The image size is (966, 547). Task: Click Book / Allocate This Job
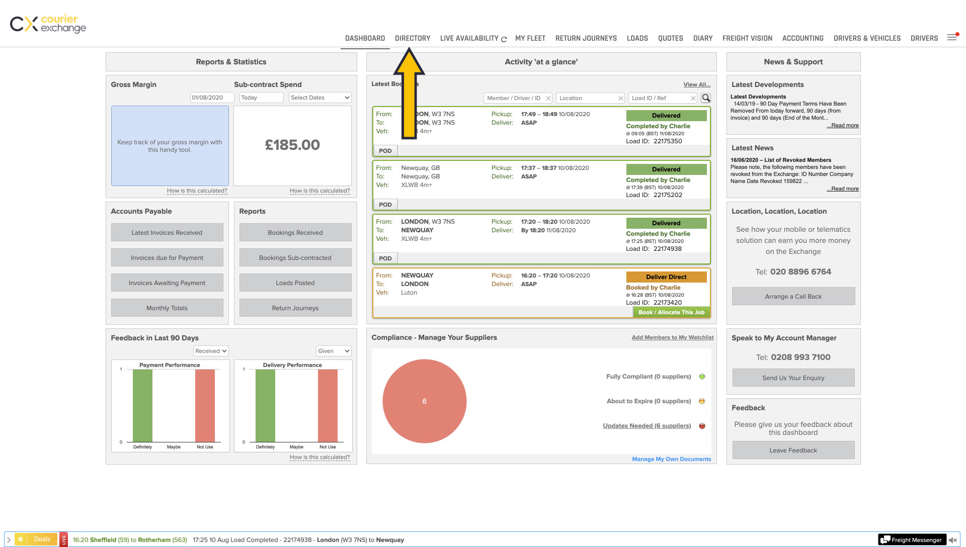tap(671, 312)
